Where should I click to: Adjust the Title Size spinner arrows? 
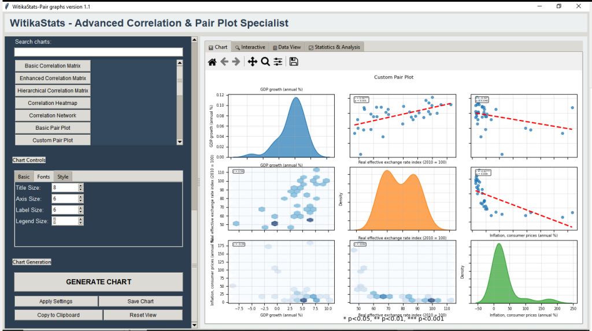[80, 187]
